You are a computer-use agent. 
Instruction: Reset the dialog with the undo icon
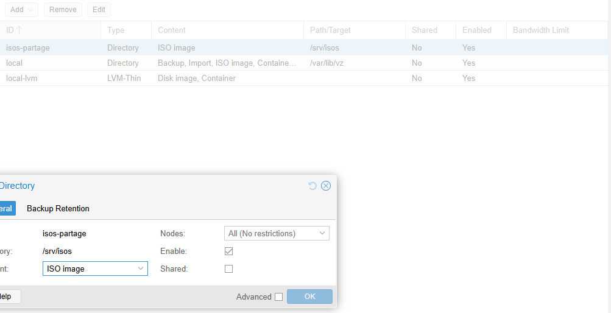click(x=312, y=186)
